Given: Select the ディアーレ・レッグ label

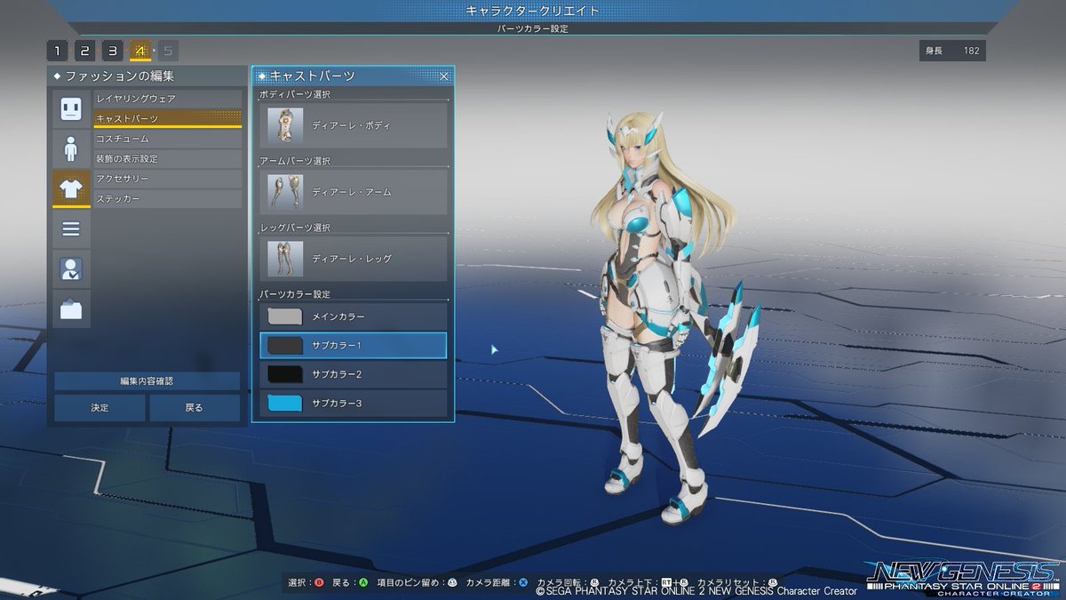Looking at the screenshot, I should [352, 259].
